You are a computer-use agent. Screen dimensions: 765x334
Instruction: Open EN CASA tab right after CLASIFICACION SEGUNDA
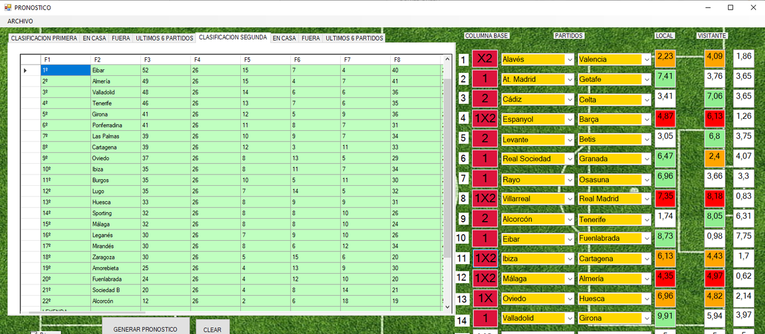click(x=284, y=38)
